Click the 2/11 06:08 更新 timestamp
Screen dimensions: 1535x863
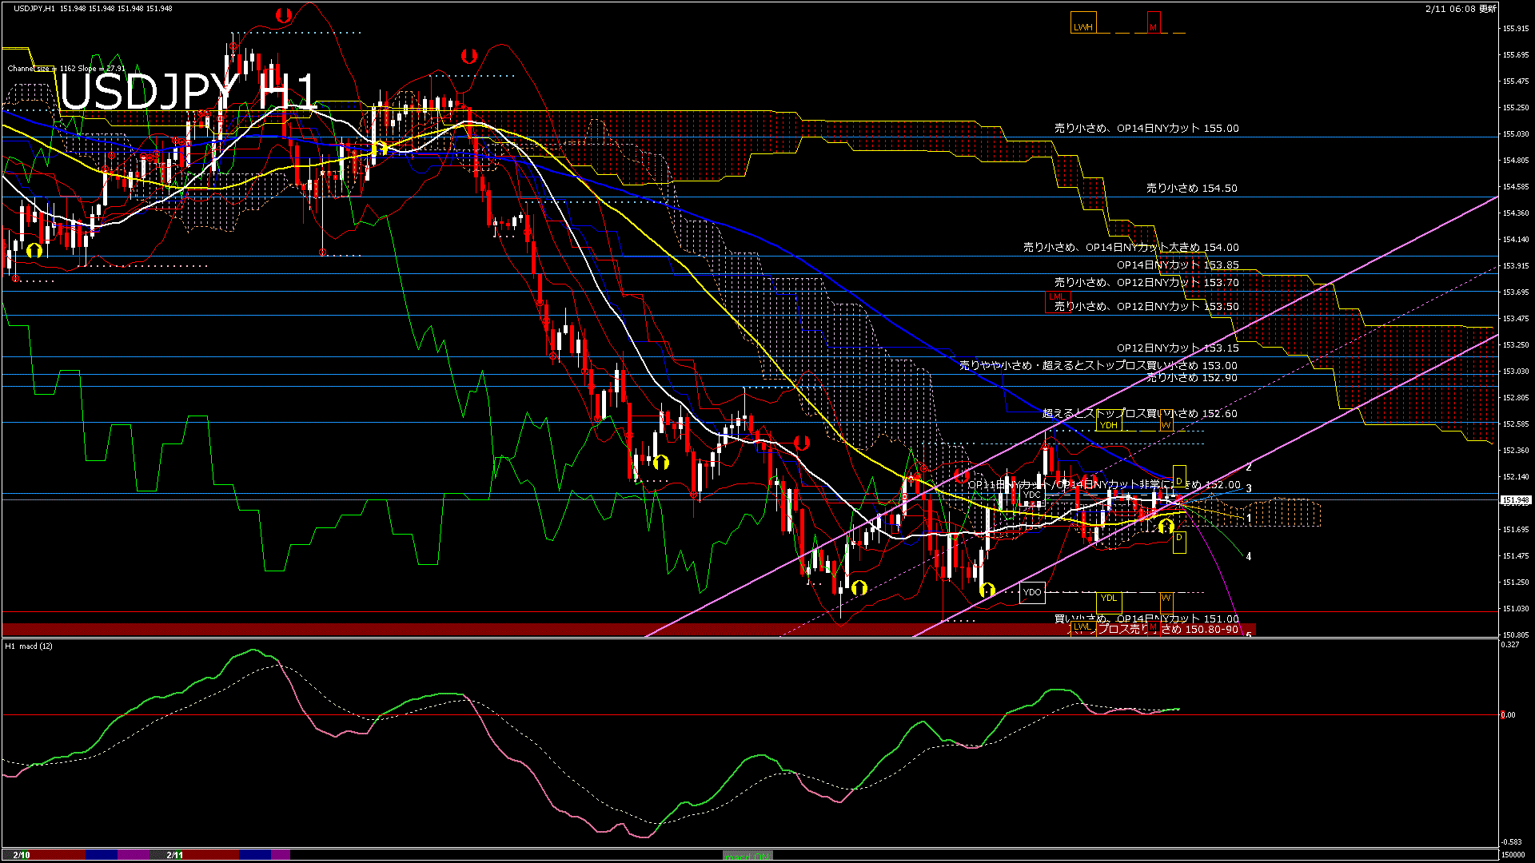click(x=1461, y=9)
